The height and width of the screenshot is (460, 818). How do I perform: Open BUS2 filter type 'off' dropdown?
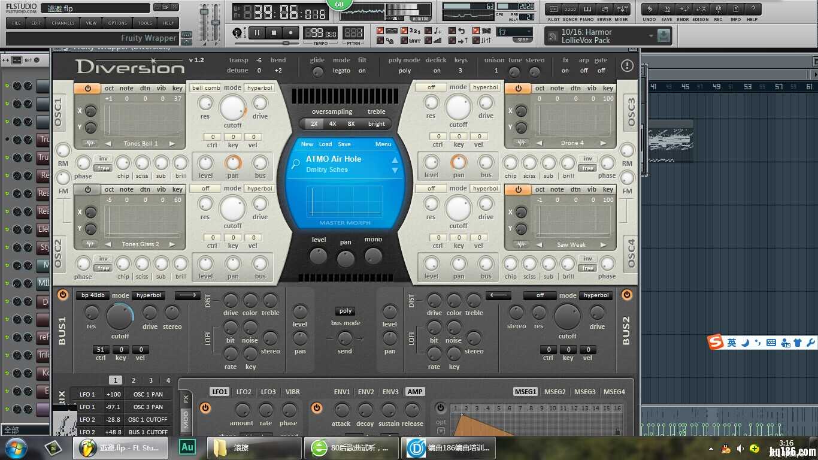point(540,295)
